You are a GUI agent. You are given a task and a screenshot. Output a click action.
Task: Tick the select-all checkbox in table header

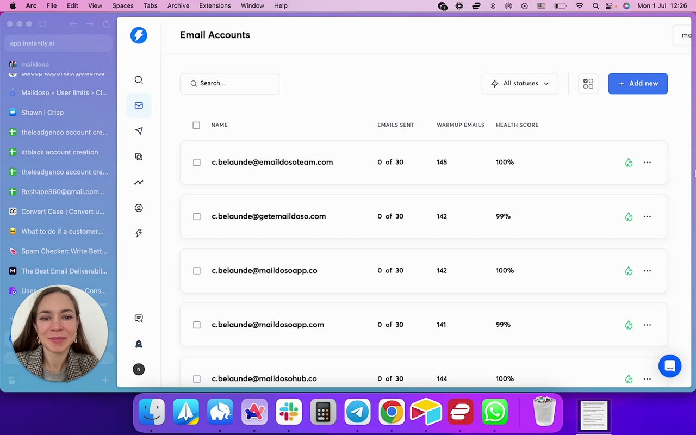click(x=196, y=125)
